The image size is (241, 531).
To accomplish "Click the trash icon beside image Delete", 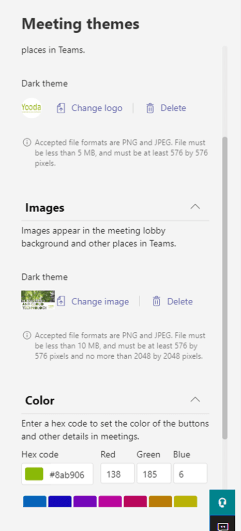I will (157, 301).
